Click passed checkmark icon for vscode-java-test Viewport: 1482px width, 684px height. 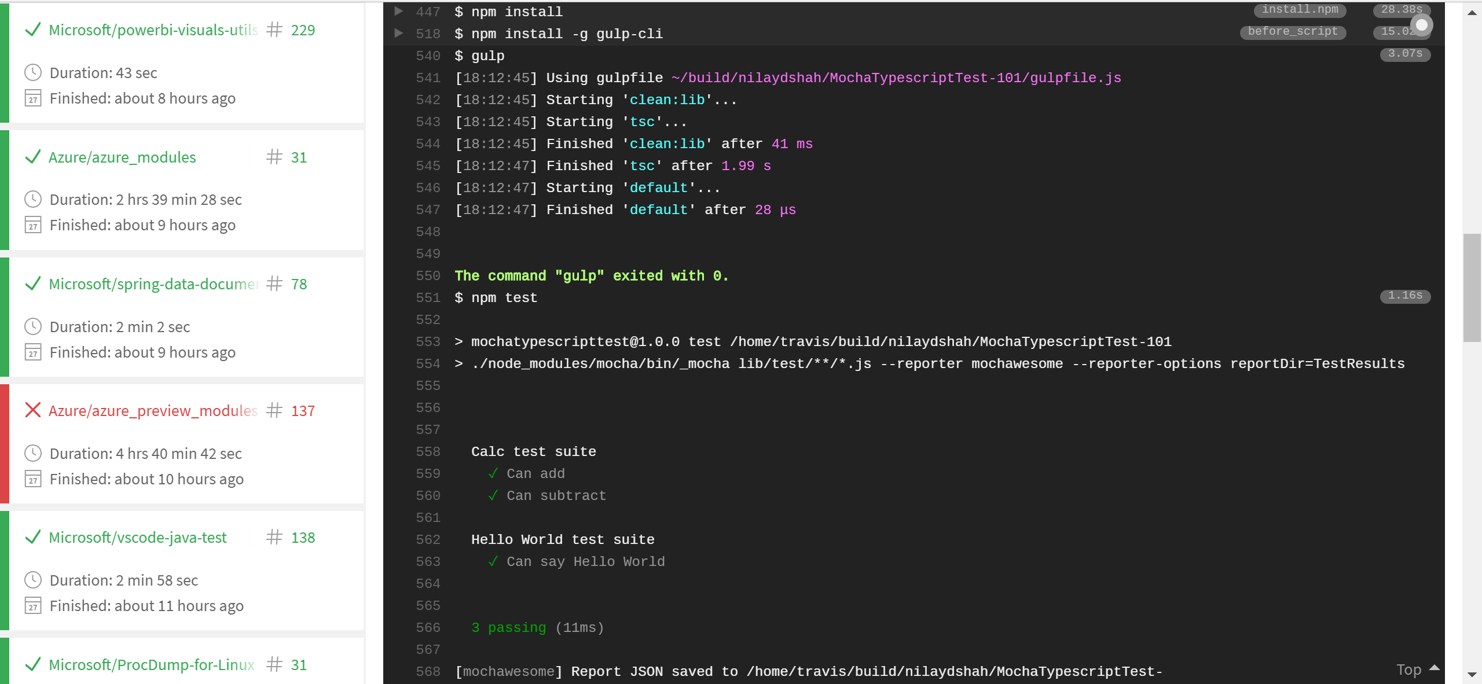[33, 537]
